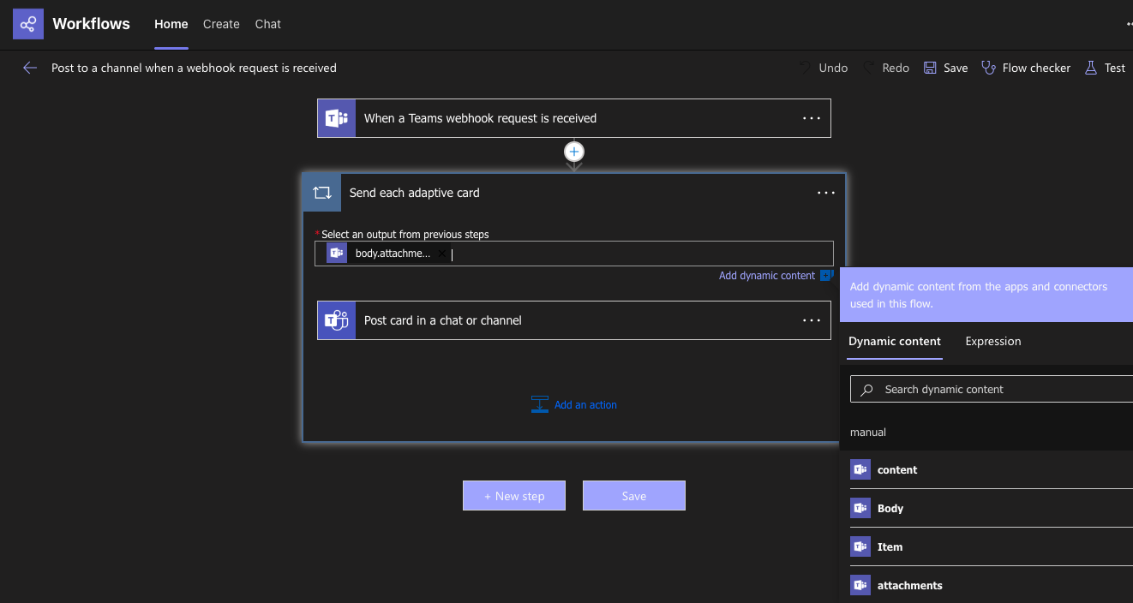
Task: Open the Create tab
Action: click(221, 24)
